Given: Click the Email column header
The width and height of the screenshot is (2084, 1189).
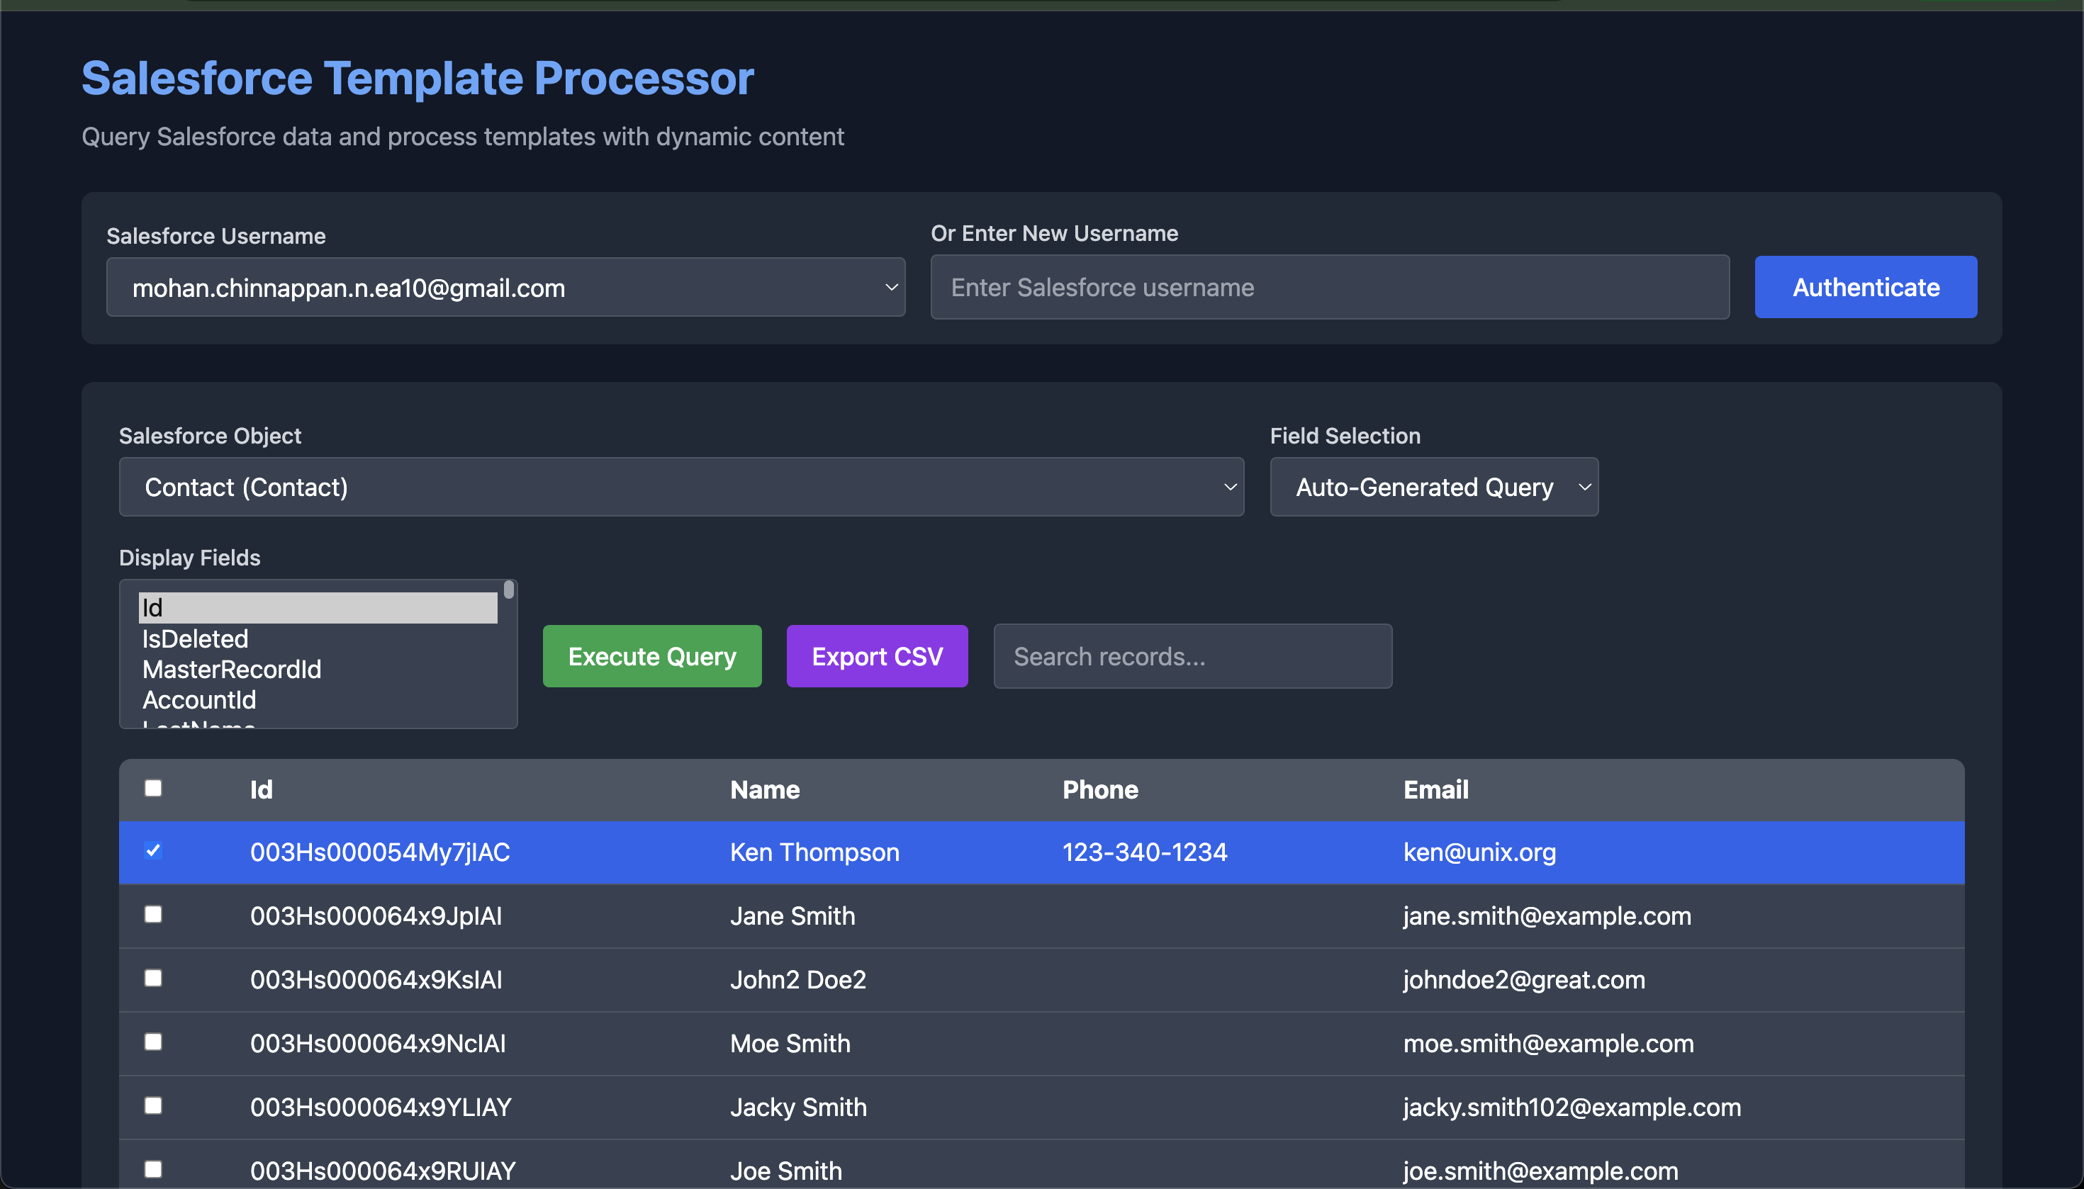Looking at the screenshot, I should click(1435, 789).
